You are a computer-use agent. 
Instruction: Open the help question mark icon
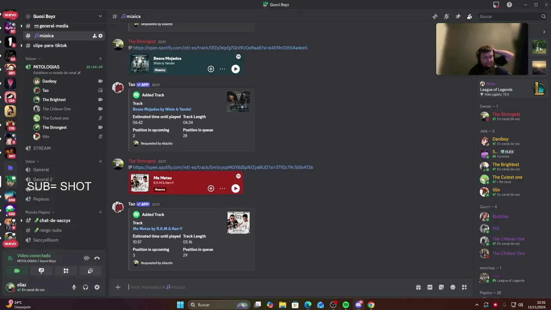pyautogui.click(x=510, y=5)
